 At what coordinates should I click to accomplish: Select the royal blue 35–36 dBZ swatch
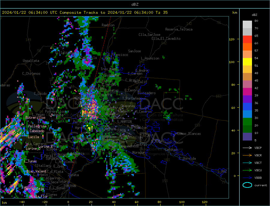click(x=247, y=107)
